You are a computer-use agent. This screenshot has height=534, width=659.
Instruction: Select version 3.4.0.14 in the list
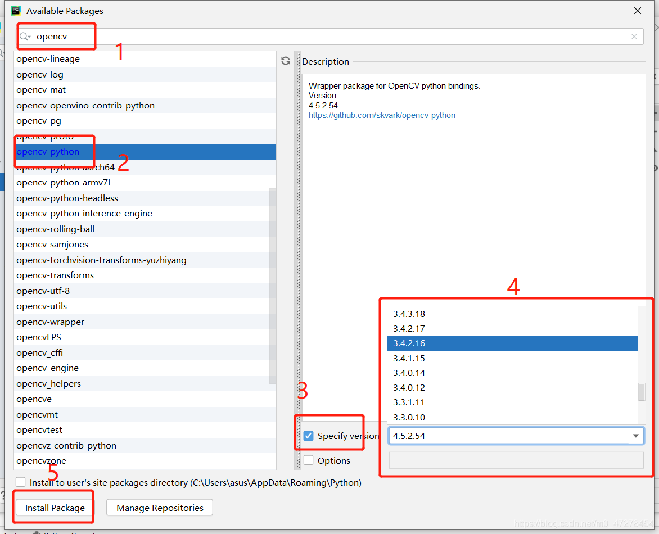513,373
